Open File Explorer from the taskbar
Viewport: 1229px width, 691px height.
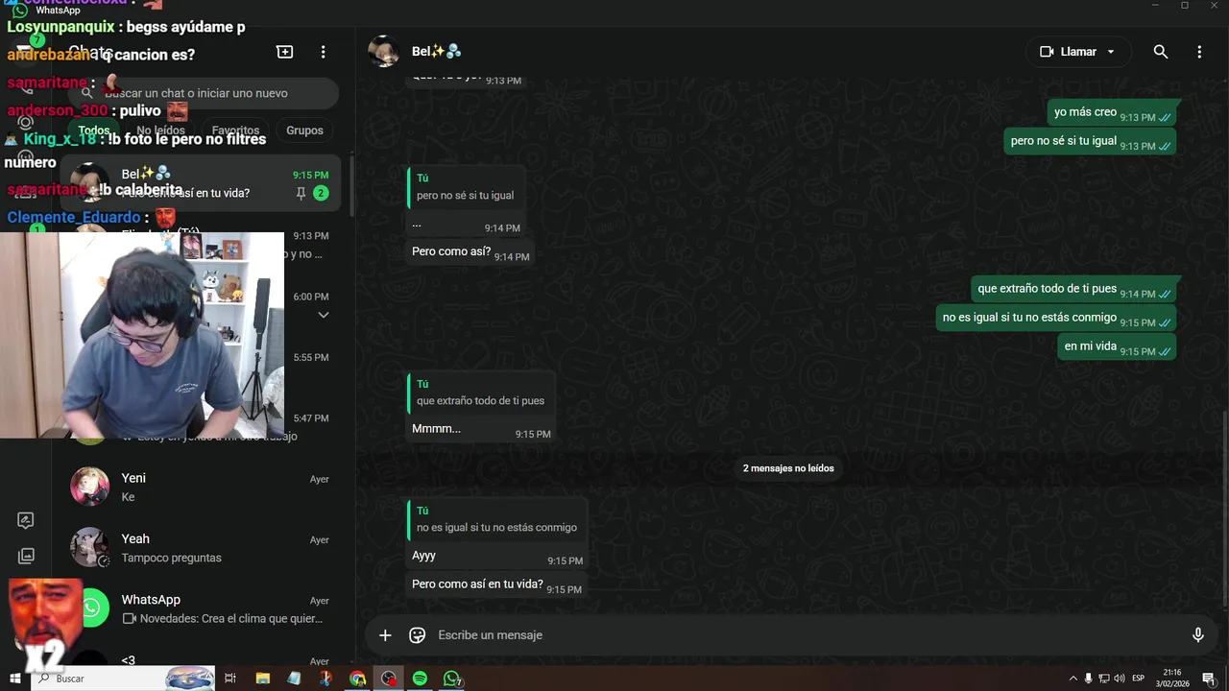[x=262, y=679]
